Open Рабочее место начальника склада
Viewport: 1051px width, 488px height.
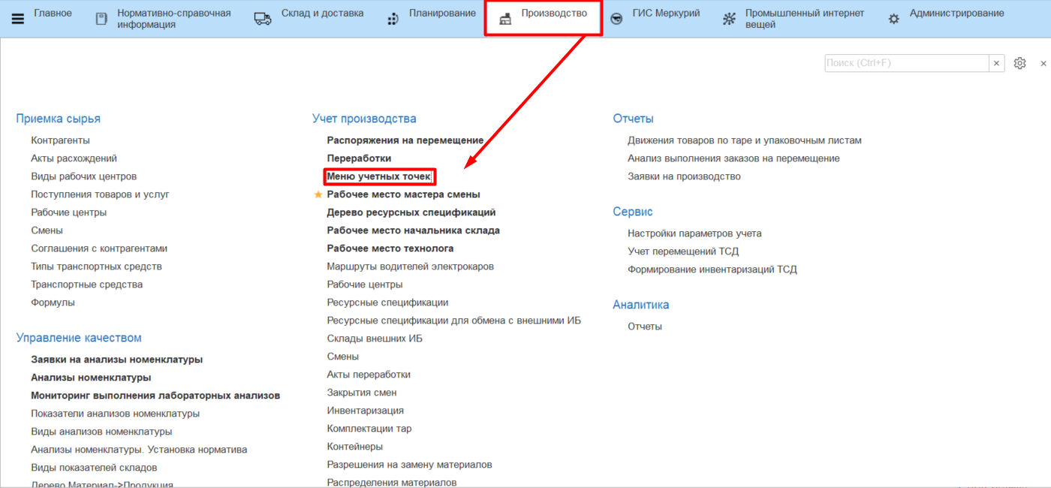click(x=413, y=230)
